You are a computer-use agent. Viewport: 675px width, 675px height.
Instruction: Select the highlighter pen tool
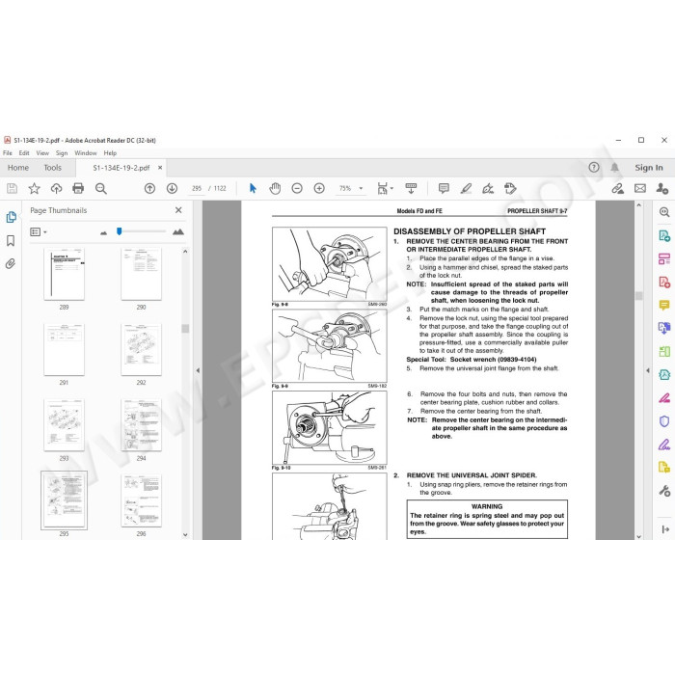click(x=466, y=189)
